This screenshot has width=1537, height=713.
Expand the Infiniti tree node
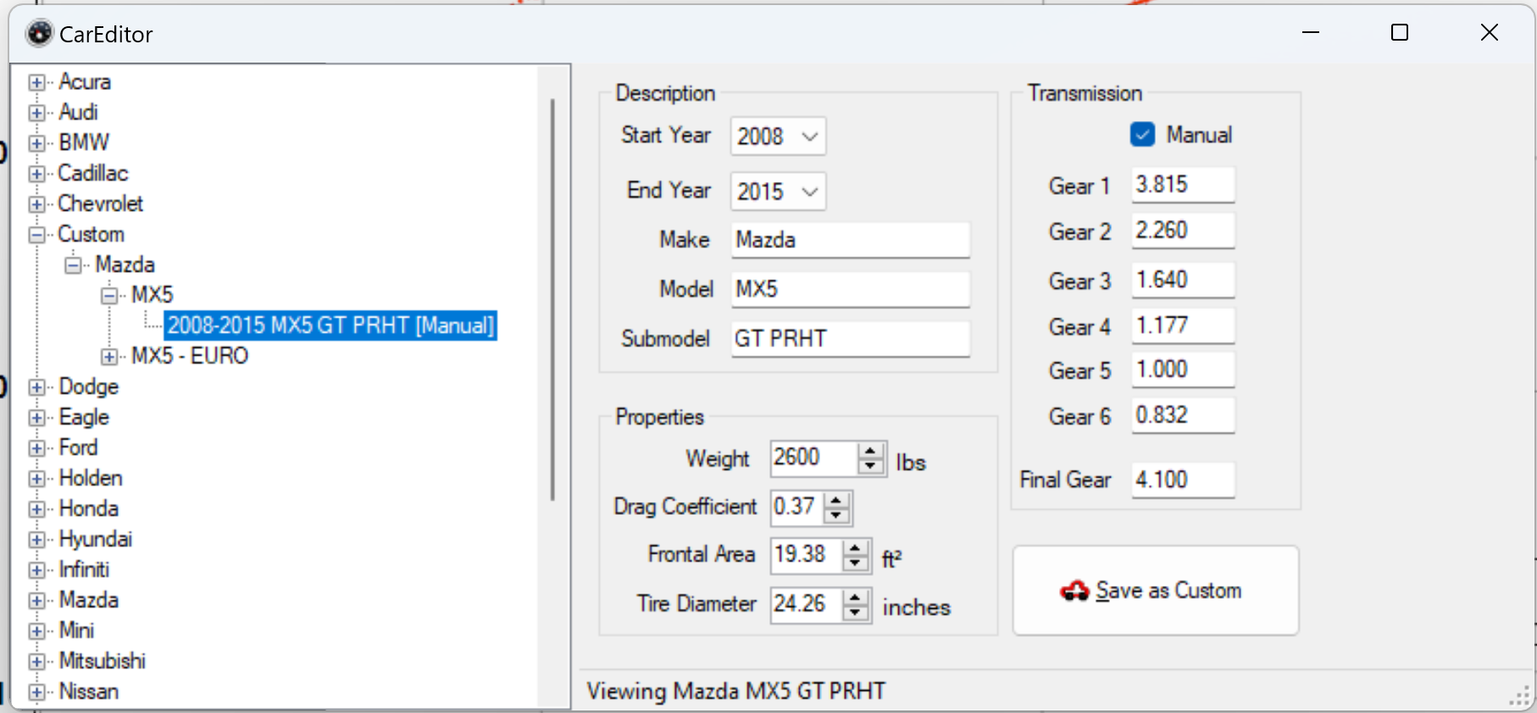coord(36,570)
